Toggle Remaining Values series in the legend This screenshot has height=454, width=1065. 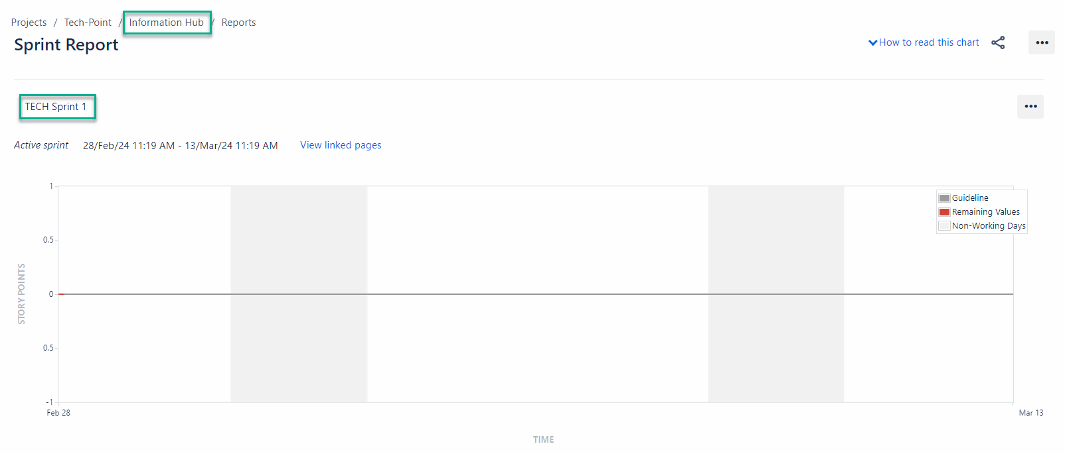point(985,211)
